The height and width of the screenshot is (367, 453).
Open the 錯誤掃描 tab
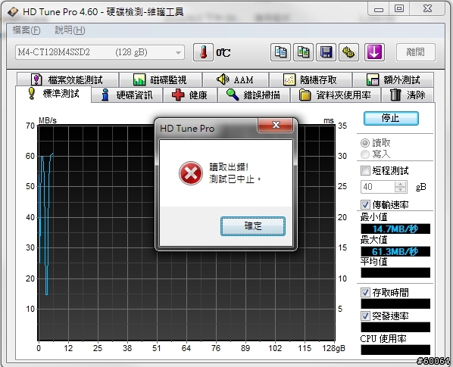coord(254,95)
